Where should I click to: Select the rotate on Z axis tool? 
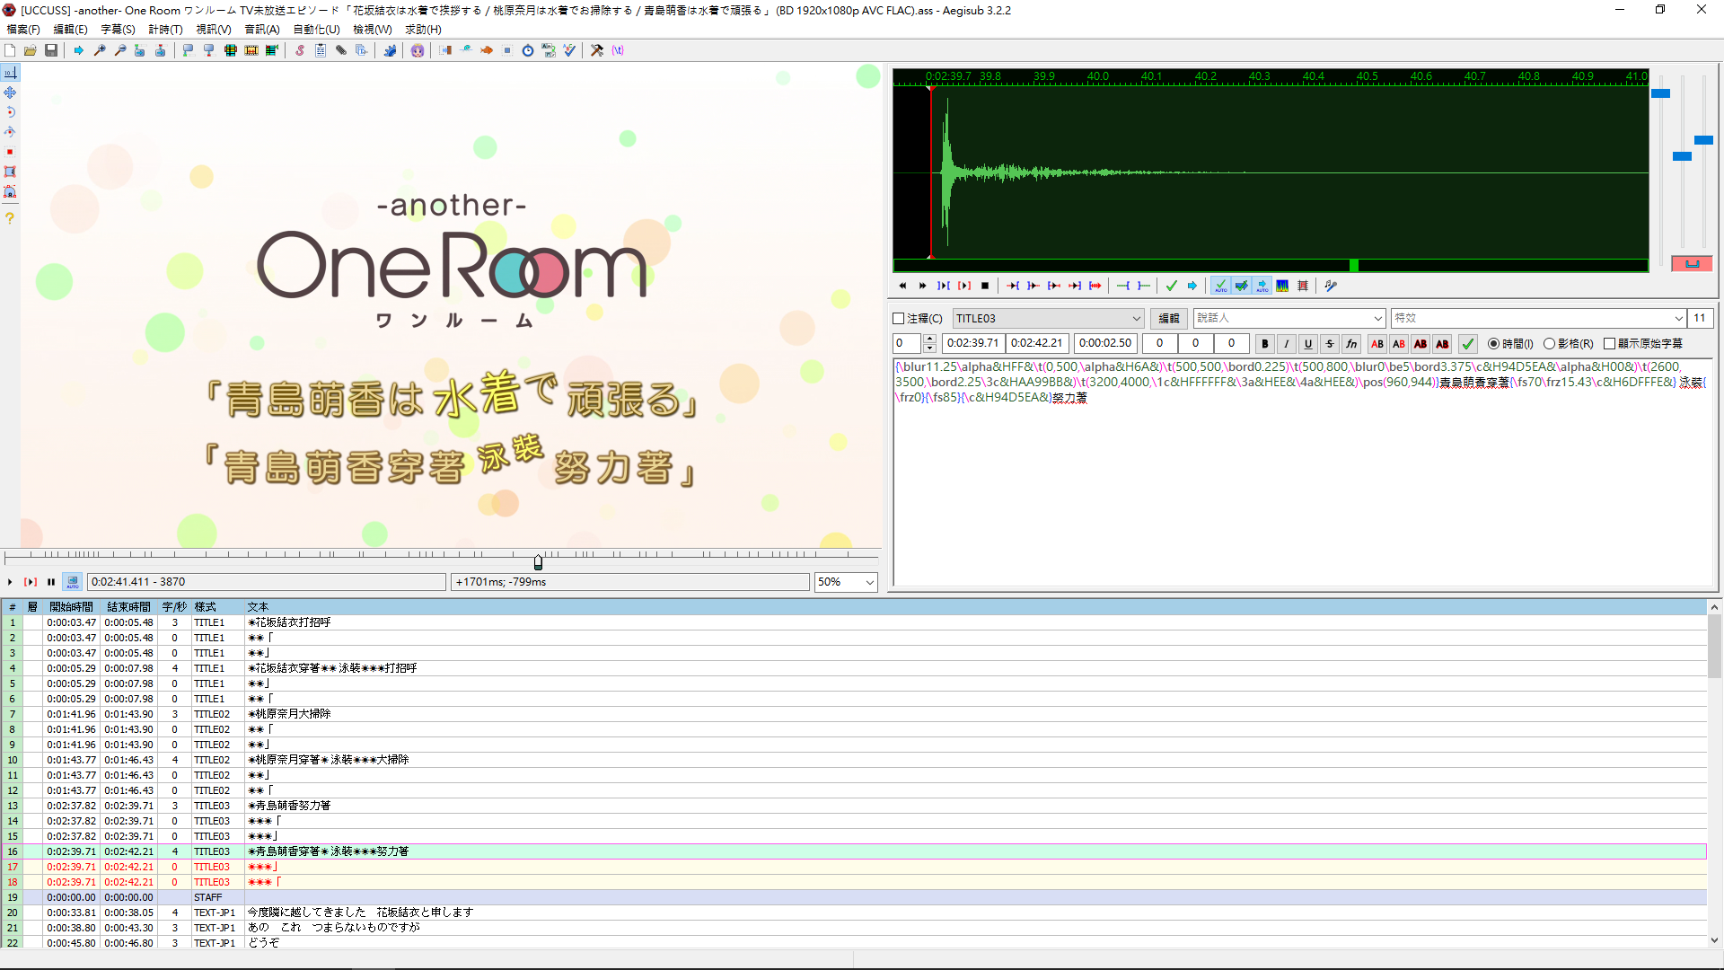tap(10, 112)
